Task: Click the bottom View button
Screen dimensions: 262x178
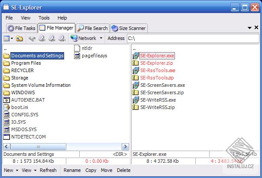Action: 26,170
